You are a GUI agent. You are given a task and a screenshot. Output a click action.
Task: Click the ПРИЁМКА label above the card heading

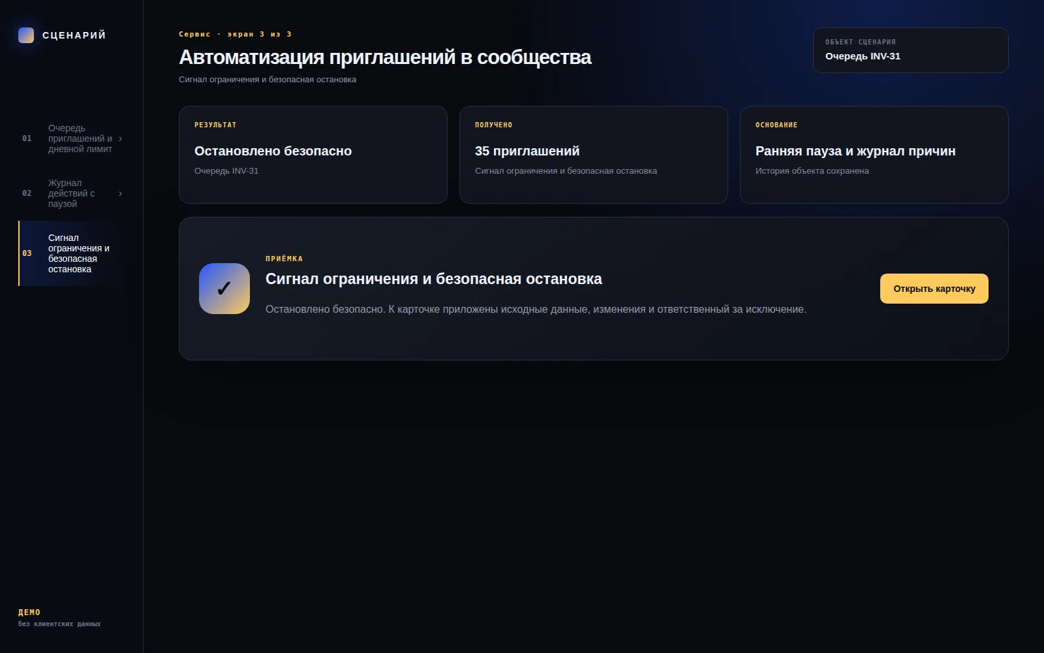[x=284, y=259]
